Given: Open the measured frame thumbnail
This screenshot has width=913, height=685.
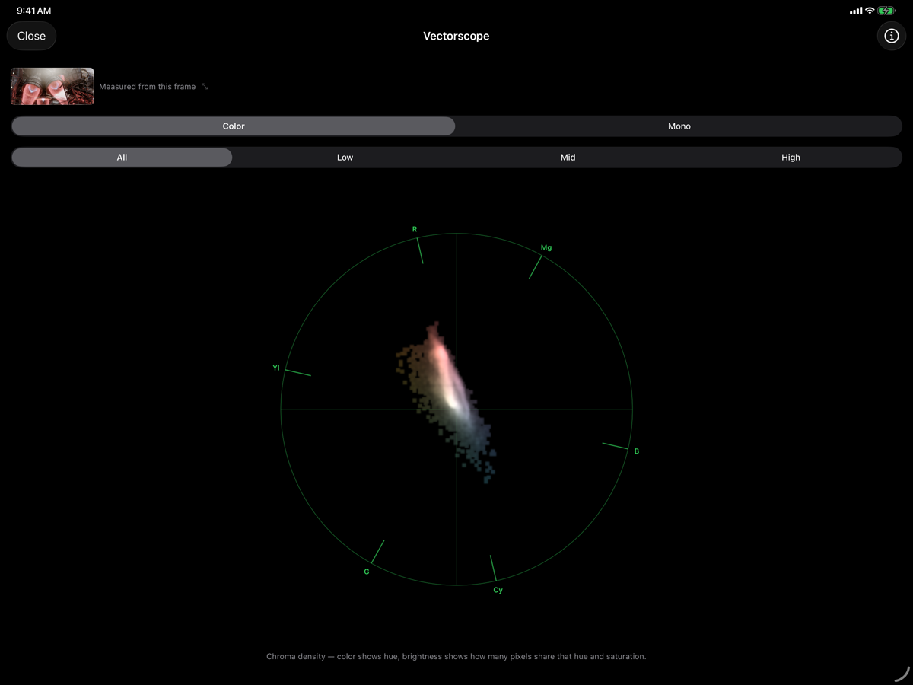Looking at the screenshot, I should click(x=52, y=86).
